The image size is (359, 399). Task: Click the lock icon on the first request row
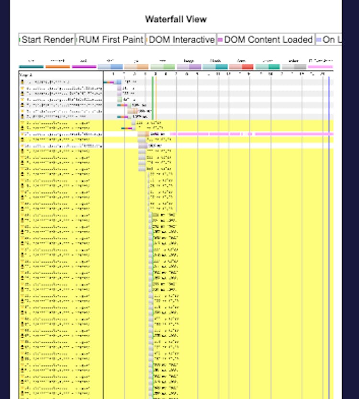click(x=22, y=82)
